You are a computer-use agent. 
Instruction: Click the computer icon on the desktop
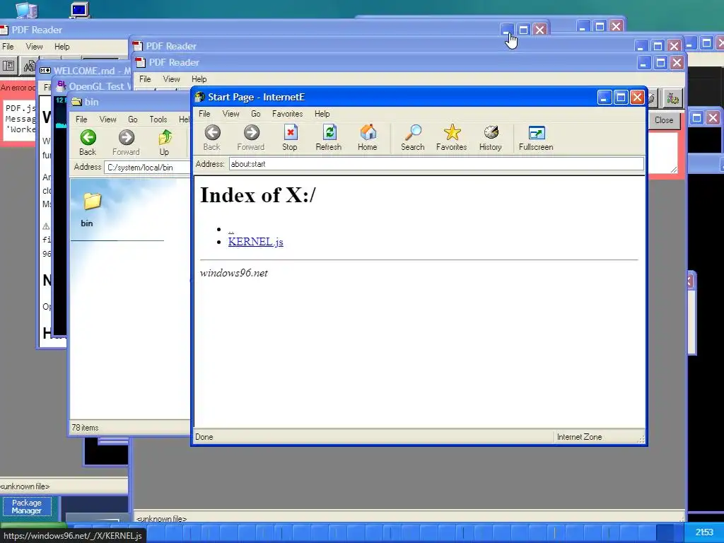26,9
